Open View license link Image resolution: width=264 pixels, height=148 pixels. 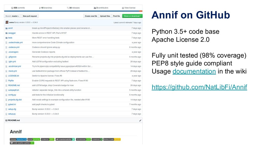pyautogui.click(x=129, y=8)
